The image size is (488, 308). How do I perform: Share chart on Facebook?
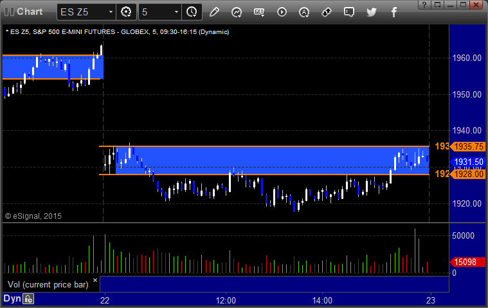click(393, 12)
